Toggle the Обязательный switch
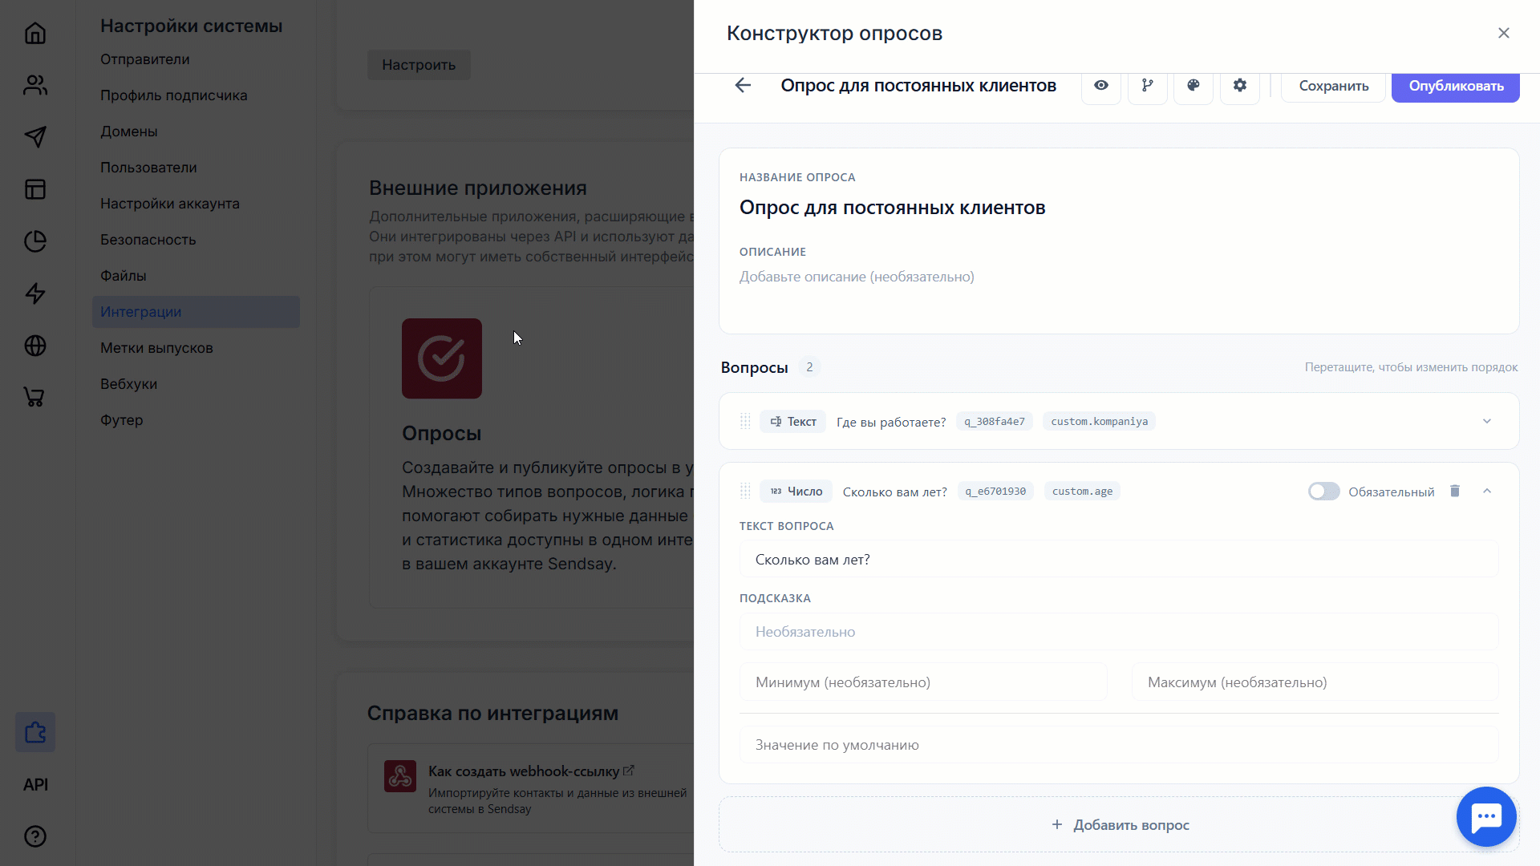This screenshot has height=866, width=1540. coord(1323,491)
